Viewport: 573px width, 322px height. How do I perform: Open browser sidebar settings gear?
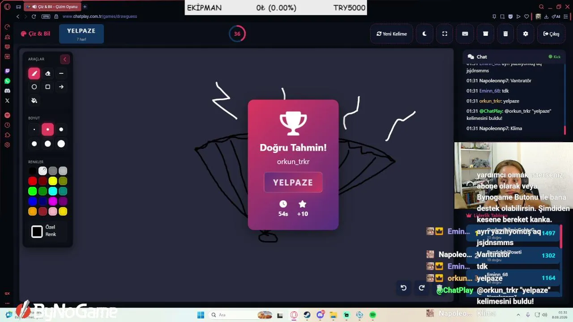[x=7, y=145]
